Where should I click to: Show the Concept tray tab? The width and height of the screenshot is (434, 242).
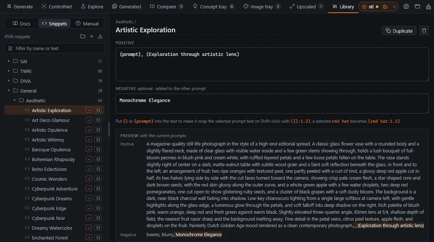(x=213, y=7)
